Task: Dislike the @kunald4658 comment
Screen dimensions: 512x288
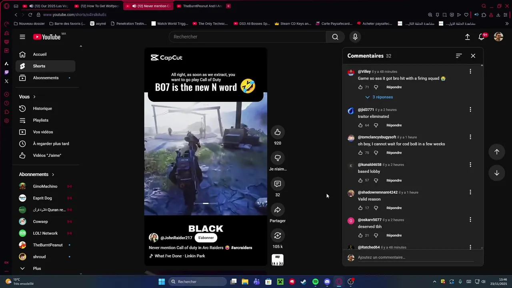Action: (x=376, y=180)
